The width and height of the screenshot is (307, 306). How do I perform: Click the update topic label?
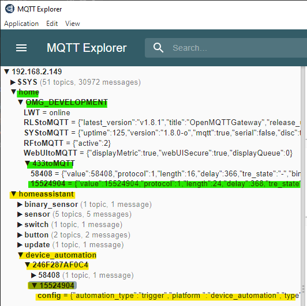pyautogui.click(x=37, y=245)
